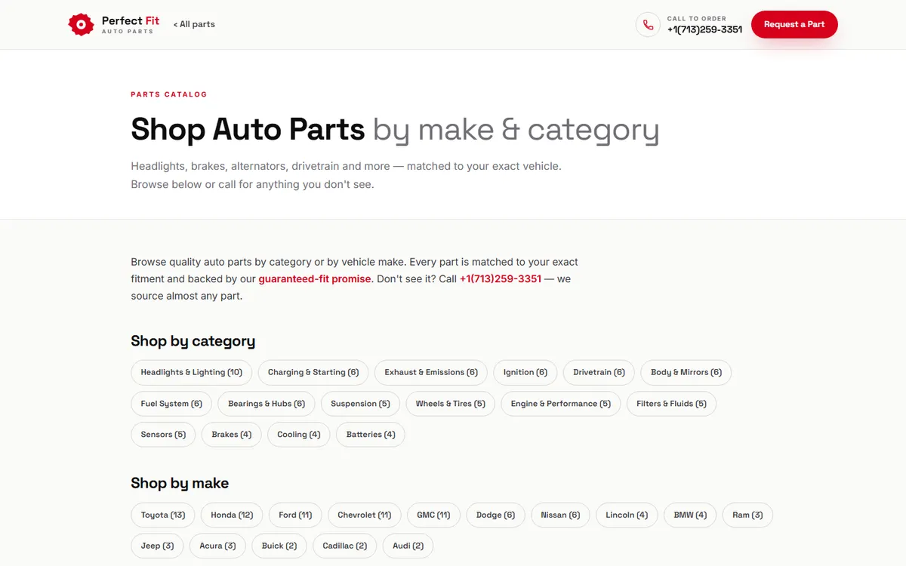906x566 pixels.
Task: Open the GMC (11) make
Action: tap(433, 515)
